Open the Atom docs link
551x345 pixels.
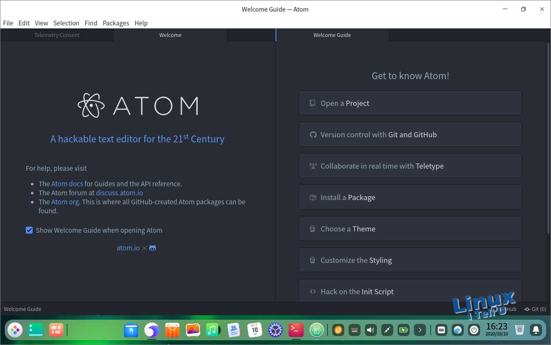point(67,184)
